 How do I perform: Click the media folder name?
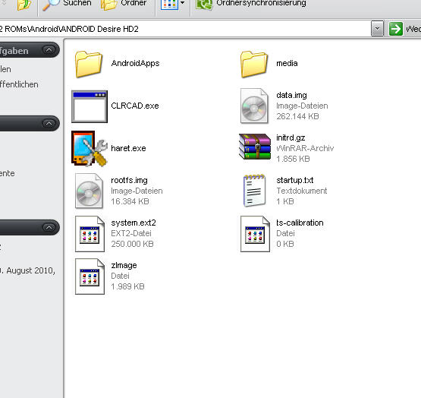point(287,63)
